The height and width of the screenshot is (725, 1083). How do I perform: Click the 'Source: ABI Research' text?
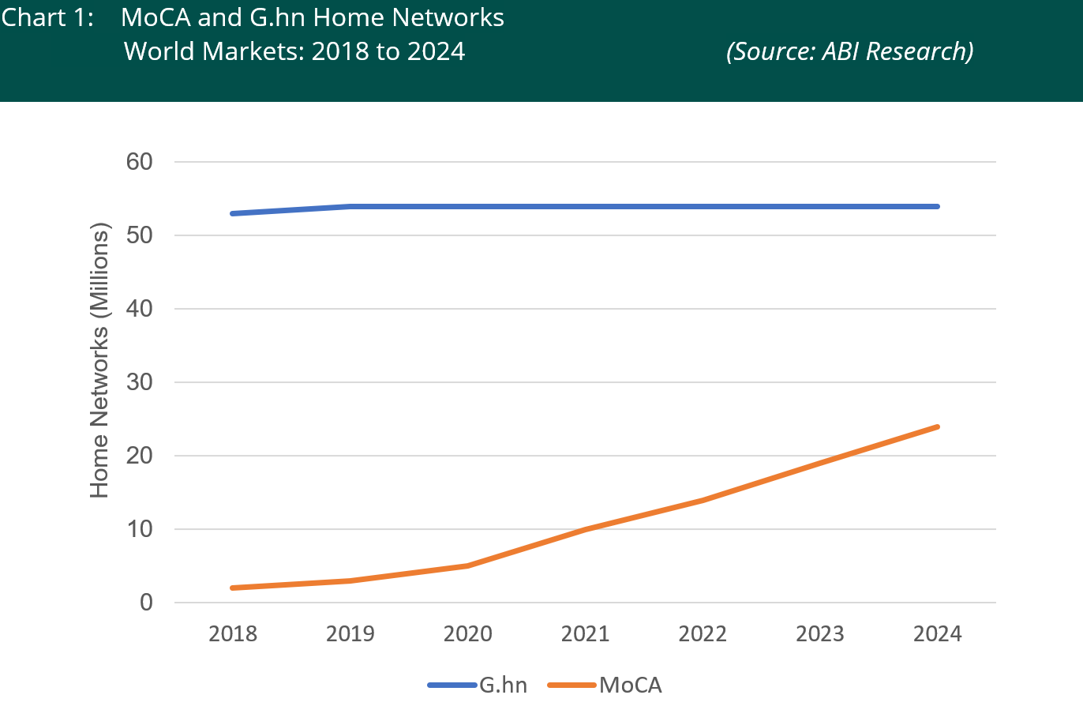point(849,51)
